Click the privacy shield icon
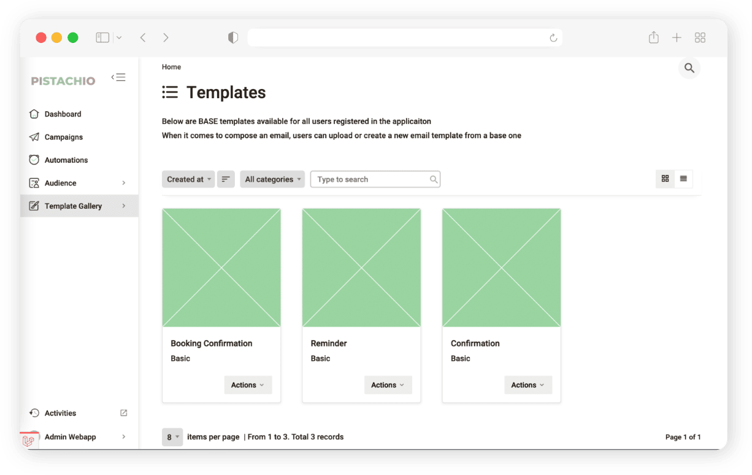The height and width of the screenshot is (475, 752). click(x=232, y=38)
